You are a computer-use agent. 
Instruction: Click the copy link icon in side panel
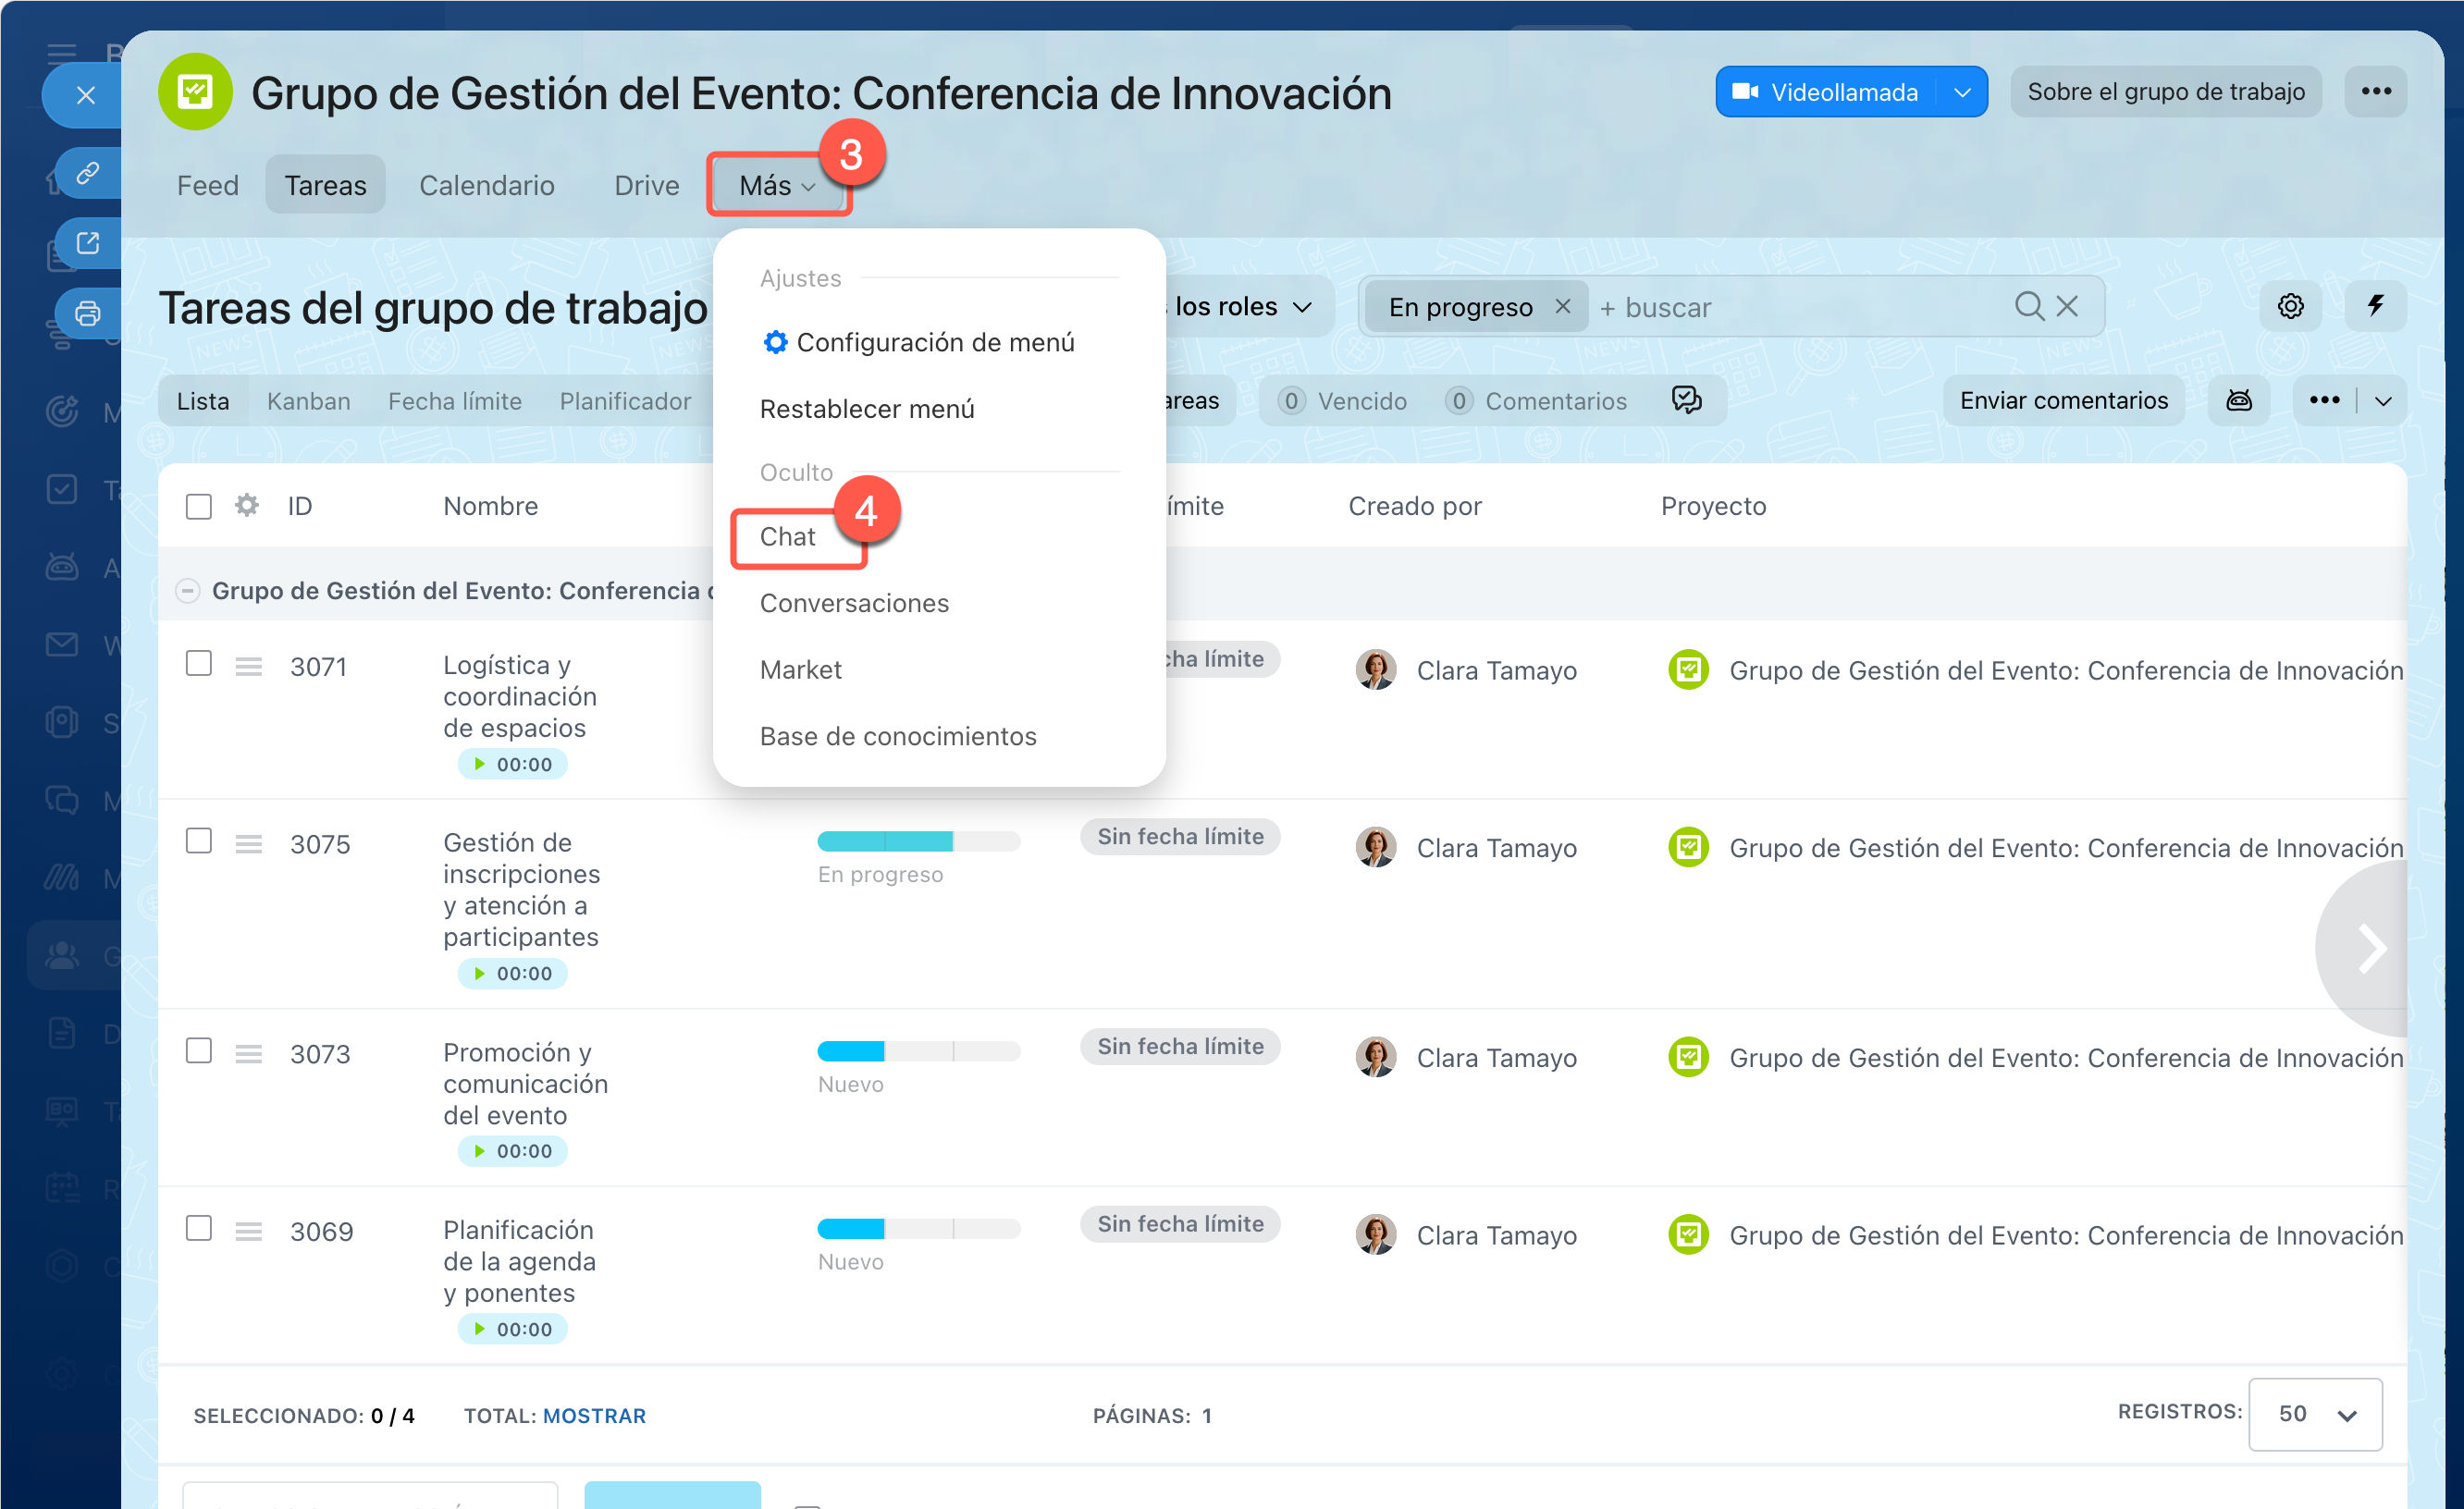(88, 173)
